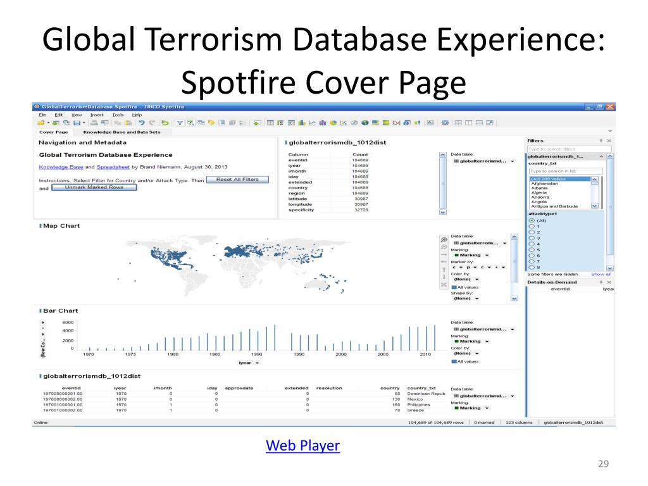Screen dimensions: 648x486
Task: Insert a Line Chart from the toolbar
Action: [312, 123]
